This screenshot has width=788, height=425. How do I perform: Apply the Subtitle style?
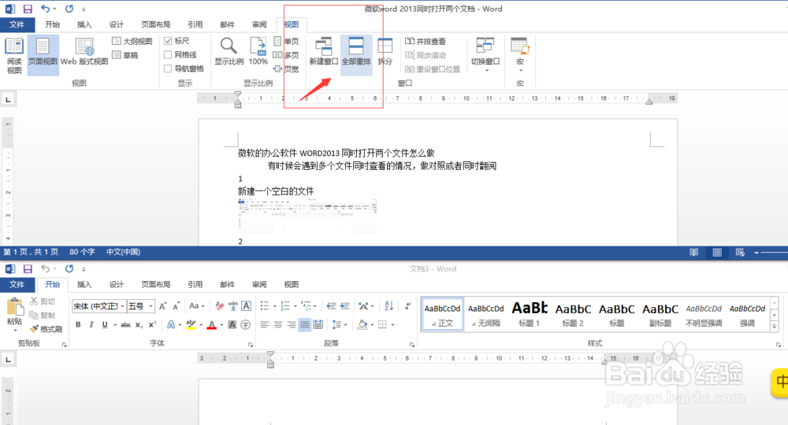660,313
